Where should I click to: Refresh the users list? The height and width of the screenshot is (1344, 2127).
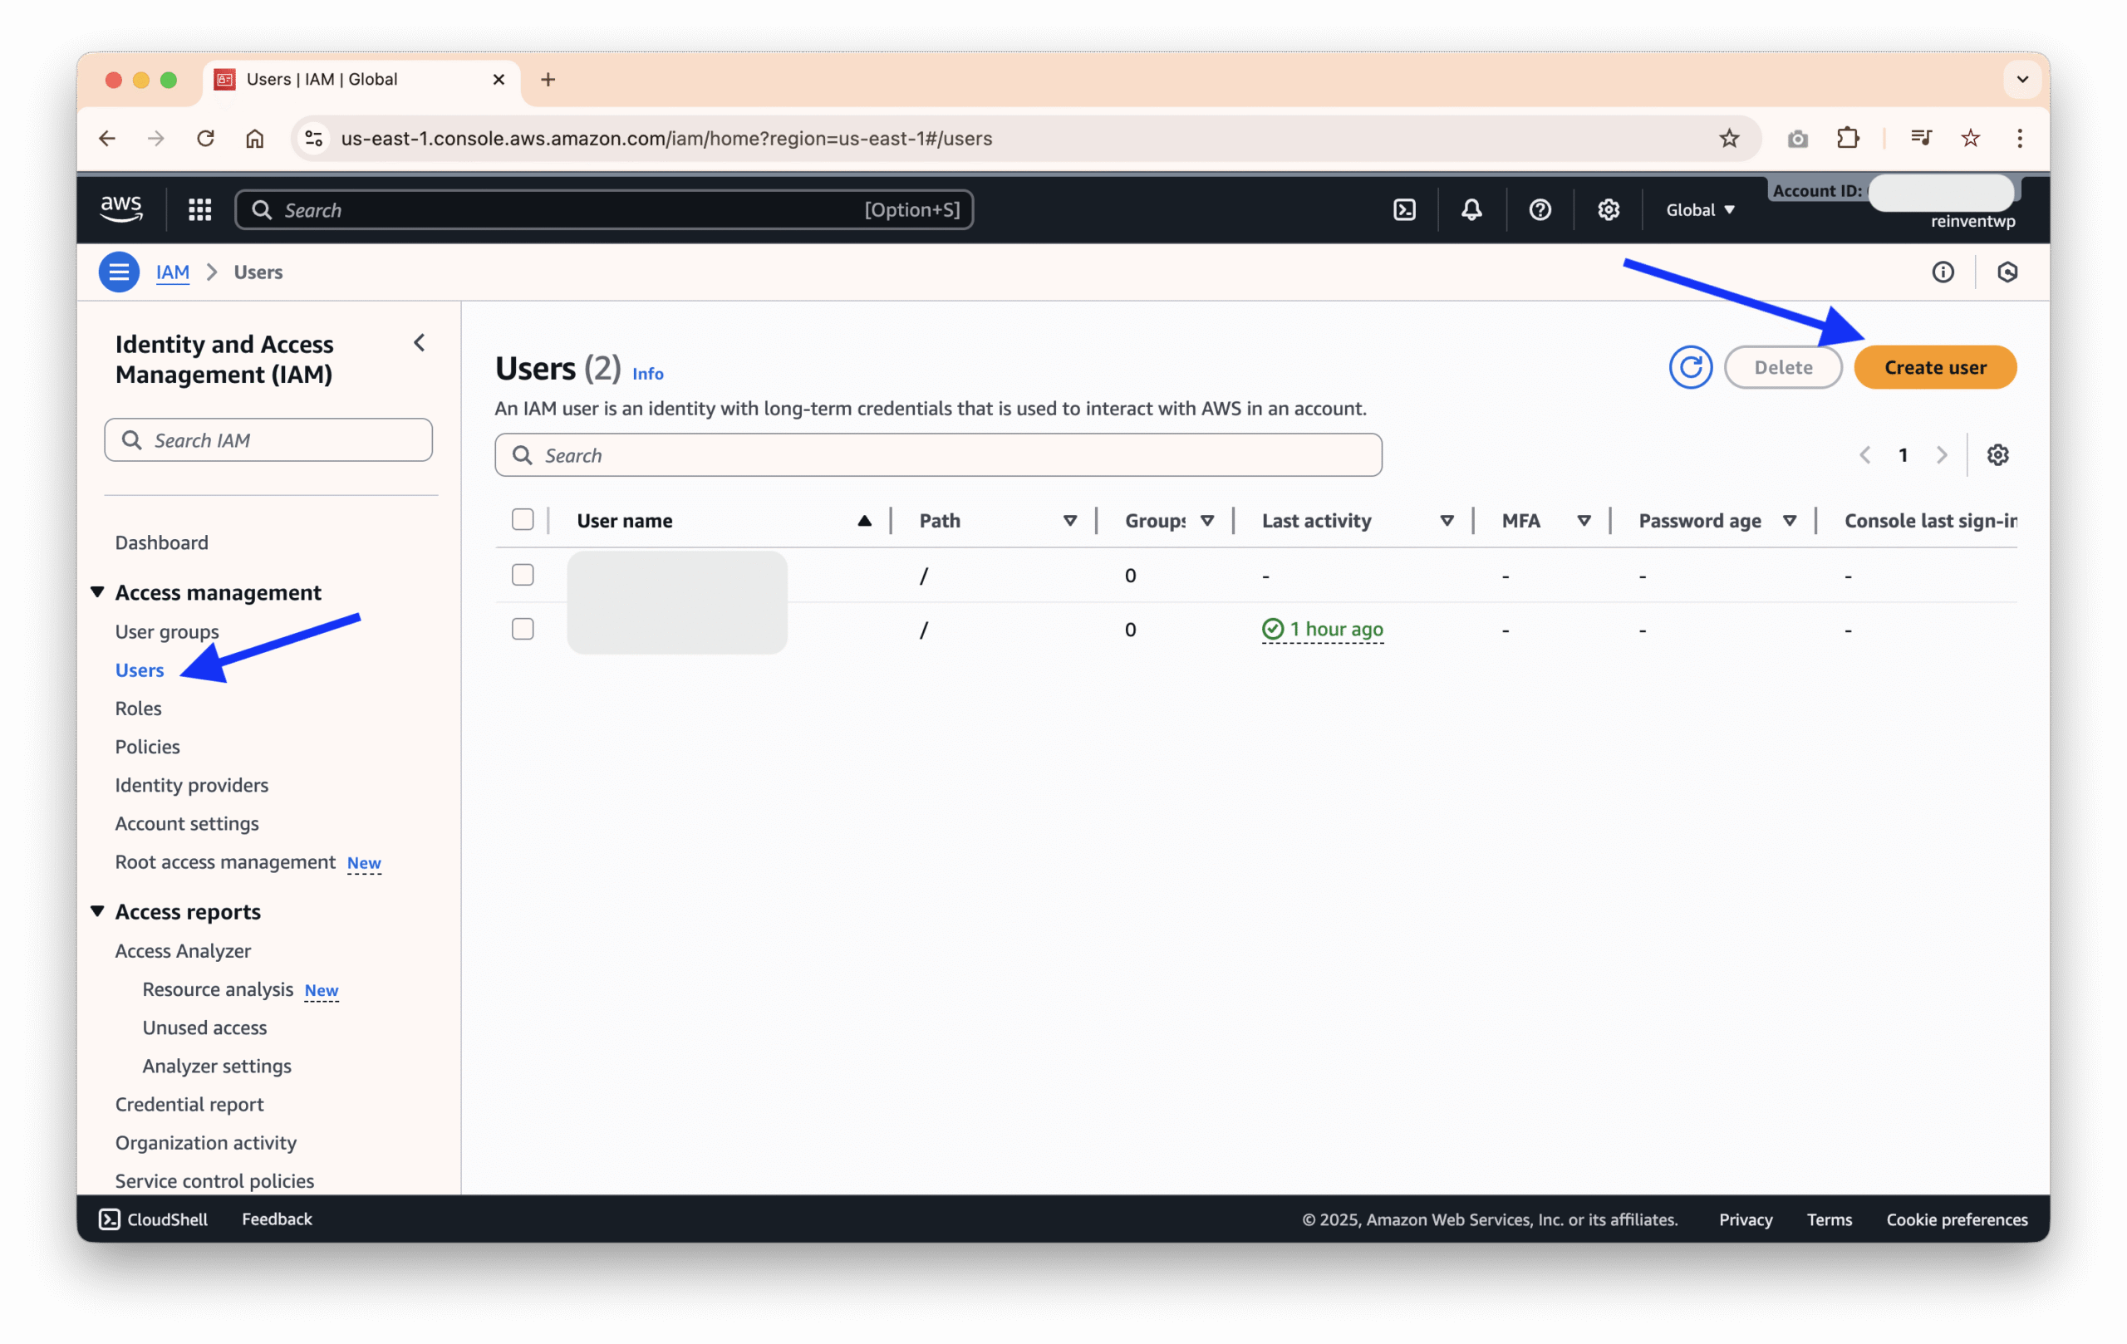click(x=1690, y=367)
